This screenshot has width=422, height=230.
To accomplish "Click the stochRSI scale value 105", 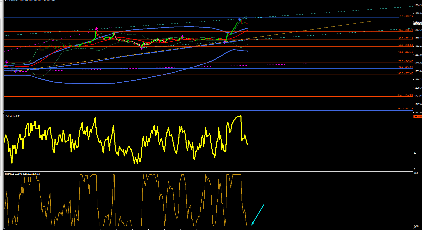I will (x=416, y=173).
